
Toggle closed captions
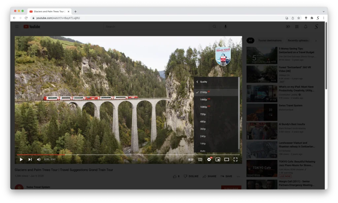[x=200, y=159]
